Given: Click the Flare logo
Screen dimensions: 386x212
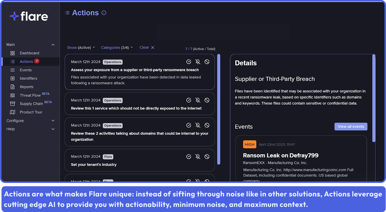Looking at the screenshot, I should click(x=29, y=16).
